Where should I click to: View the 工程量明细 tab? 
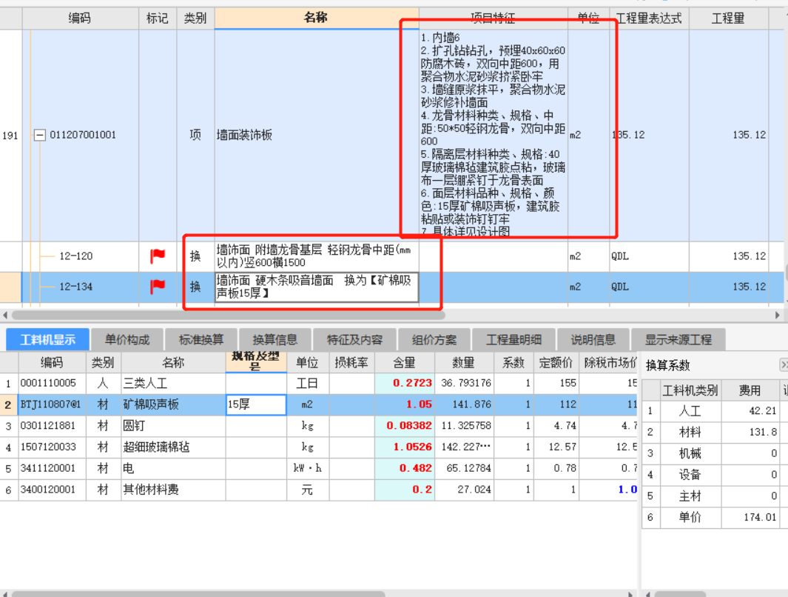pos(513,340)
